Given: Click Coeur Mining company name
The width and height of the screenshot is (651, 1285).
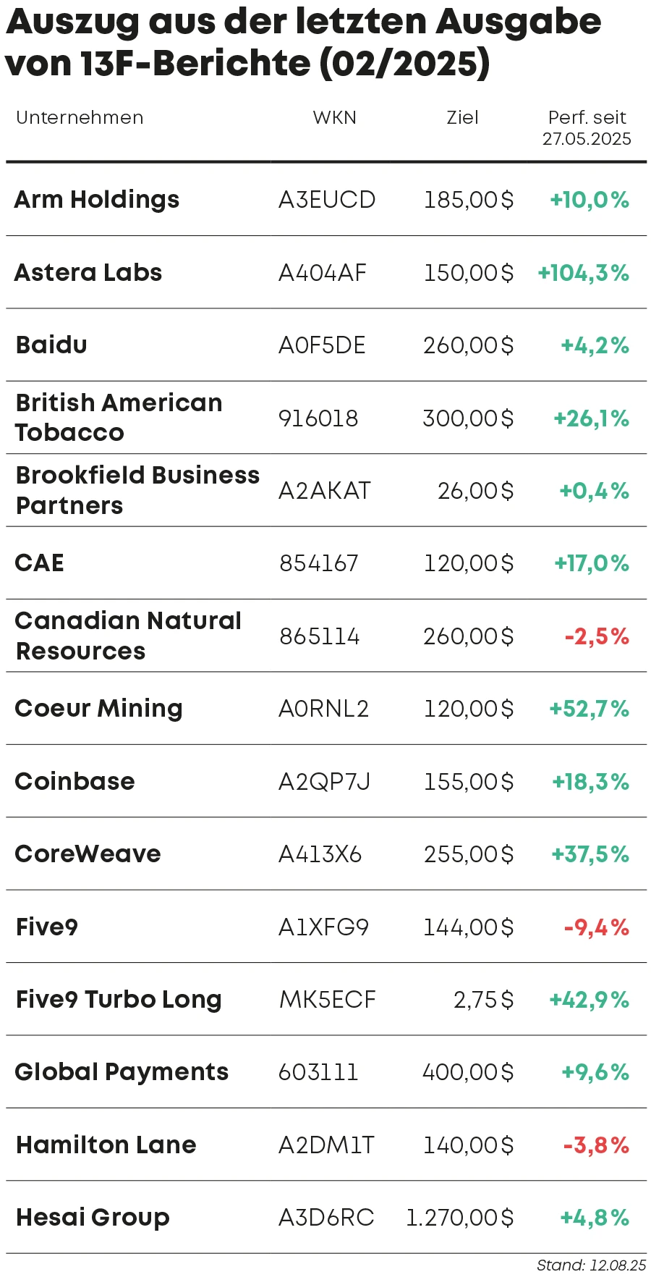Looking at the screenshot, I should point(98,709).
